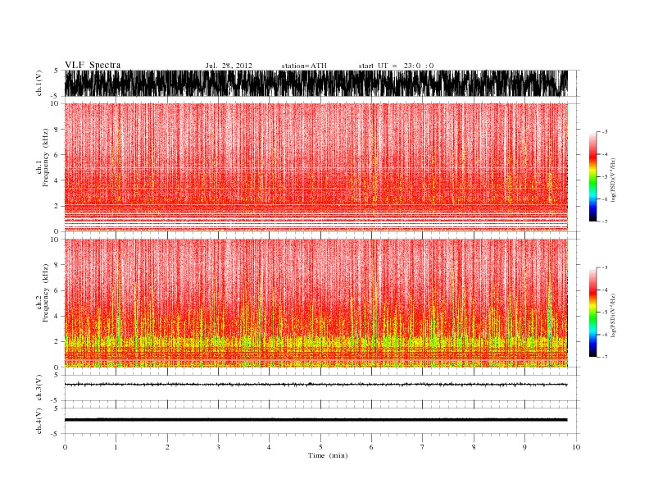Click the ch.1 spectrogram plot area
649x502 pixels.
click(316, 167)
